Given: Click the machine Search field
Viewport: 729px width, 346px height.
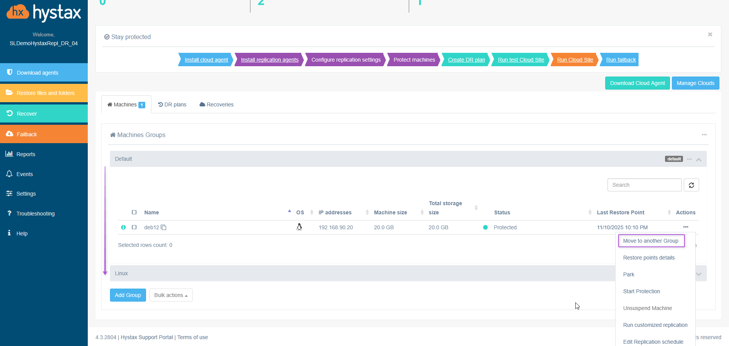Looking at the screenshot, I should coord(644,185).
